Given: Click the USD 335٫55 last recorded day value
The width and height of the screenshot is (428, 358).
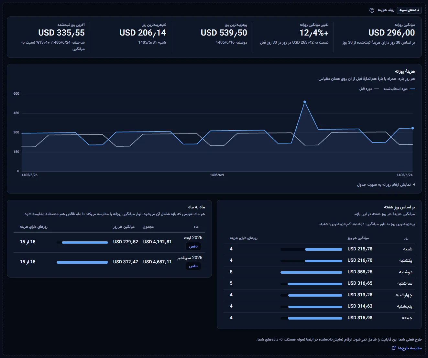Looking at the screenshot, I should [61, 33].
